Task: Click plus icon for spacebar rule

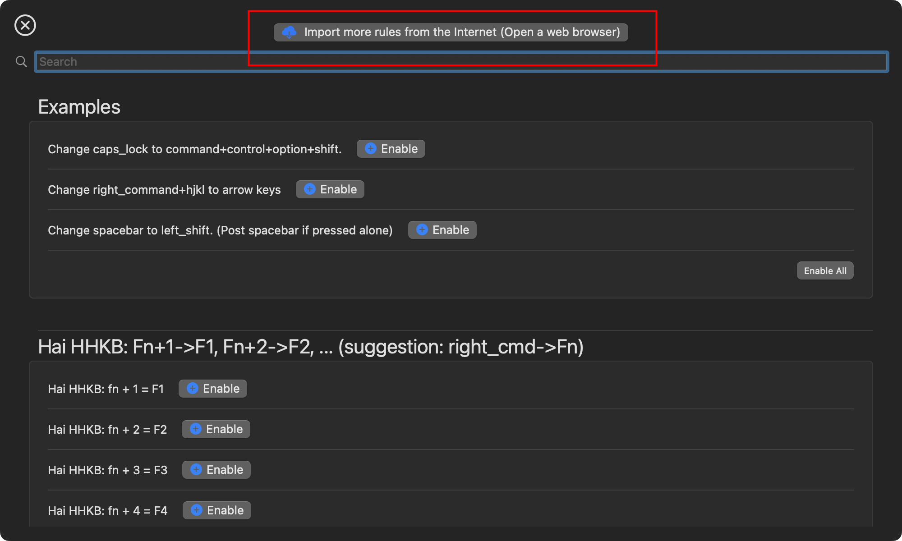Action: (422, 230)
